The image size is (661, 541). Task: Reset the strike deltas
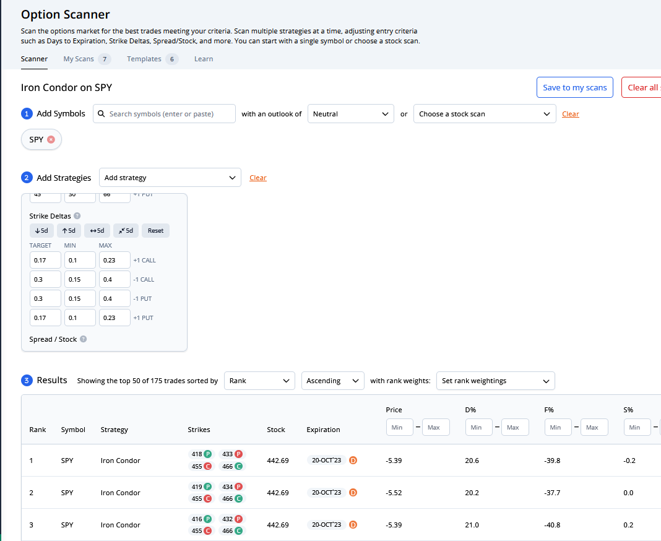coord(155,231)
